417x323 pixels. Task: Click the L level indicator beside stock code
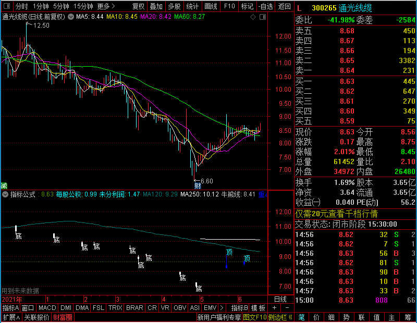coord(299,8)
